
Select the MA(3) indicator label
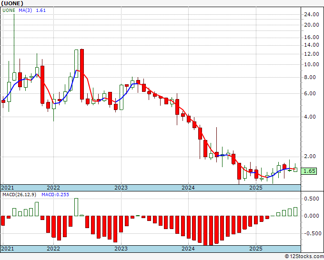[25, 10]
